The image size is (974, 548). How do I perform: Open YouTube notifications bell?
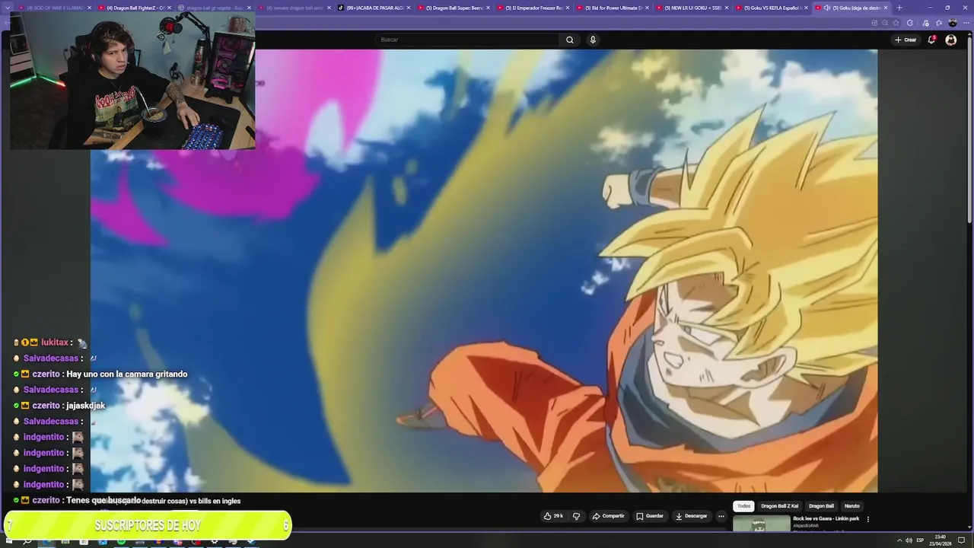pyautogui.click(x=931, y=40)
